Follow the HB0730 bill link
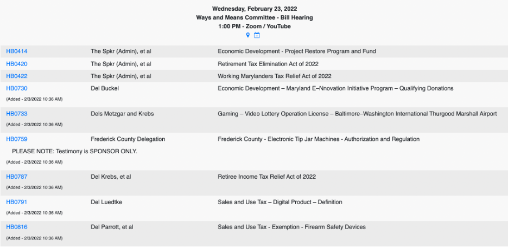This screenshot has width=508, height=247. pyautogui.click(x=17, y=88)
